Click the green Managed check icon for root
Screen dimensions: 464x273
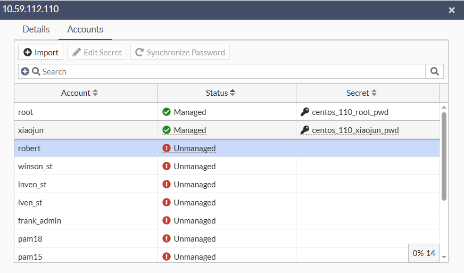tap(167, 112)
